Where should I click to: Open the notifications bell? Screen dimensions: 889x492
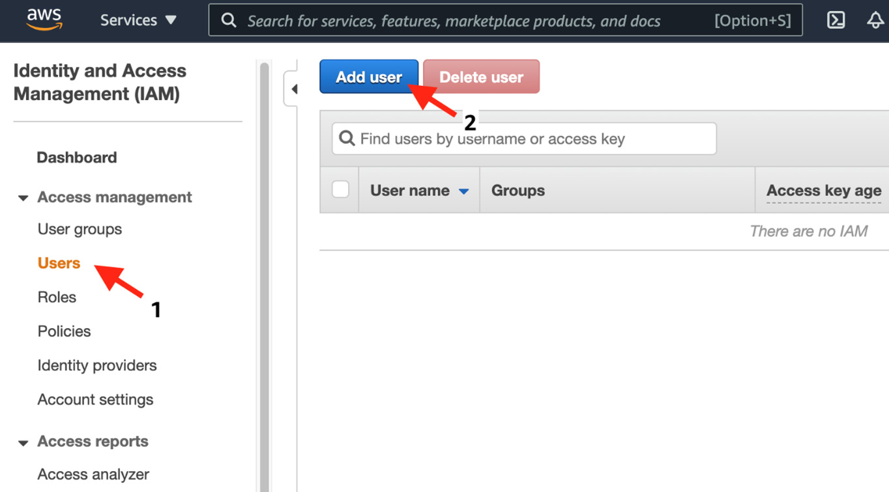pos(875,20)
